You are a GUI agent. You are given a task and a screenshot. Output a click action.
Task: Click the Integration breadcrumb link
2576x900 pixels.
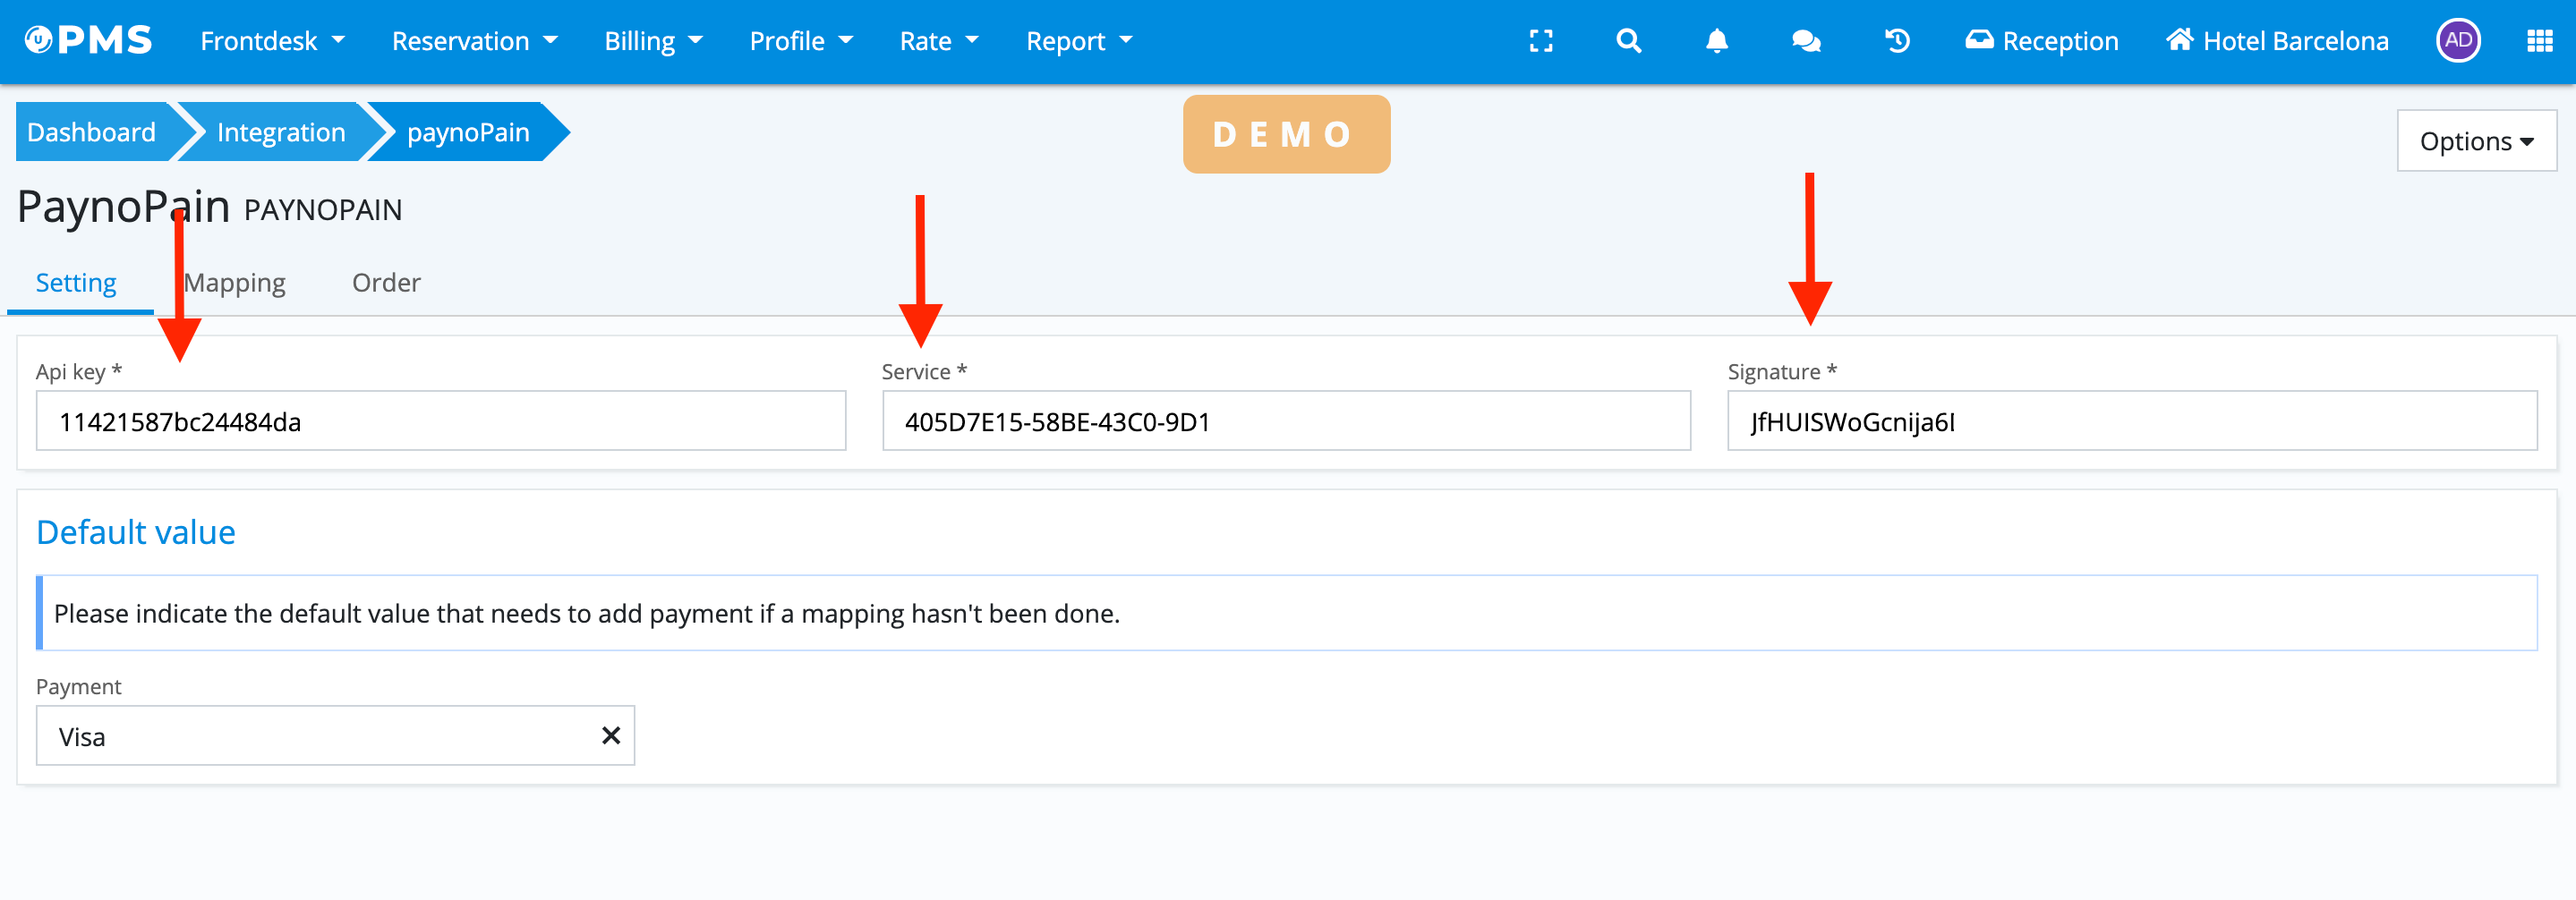(x=281, y=132)
